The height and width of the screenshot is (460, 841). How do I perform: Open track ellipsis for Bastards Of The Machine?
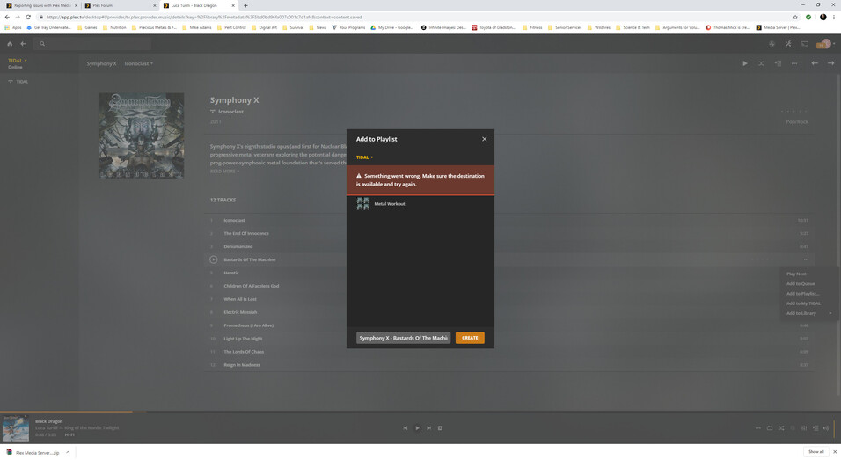(806, 259)
